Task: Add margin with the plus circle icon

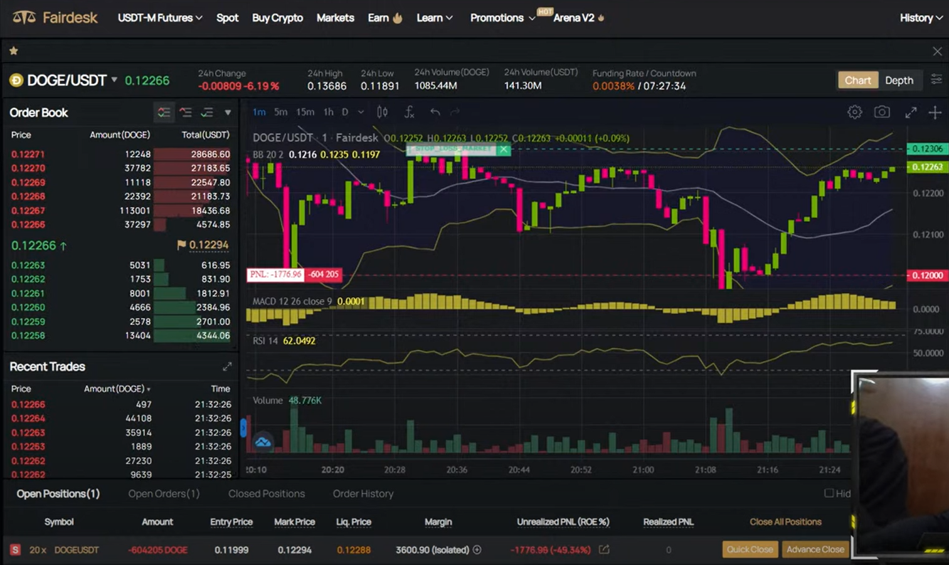Action: 477,550
